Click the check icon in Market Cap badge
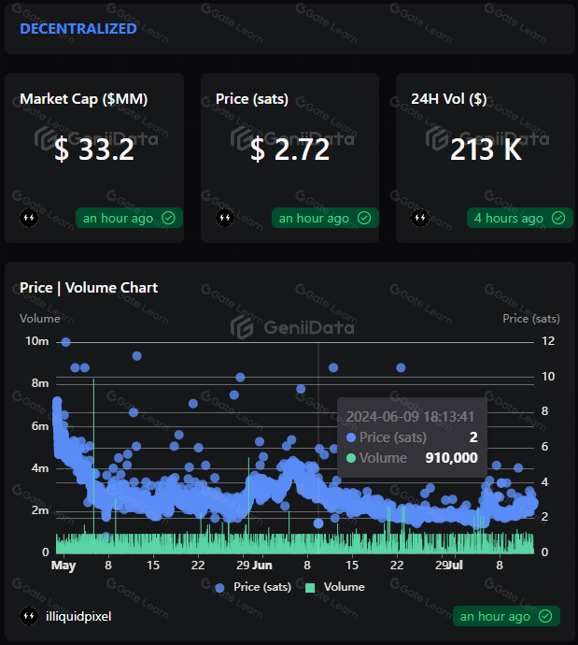The height and width of the screenshot is (645, 578). click(168, 218)
